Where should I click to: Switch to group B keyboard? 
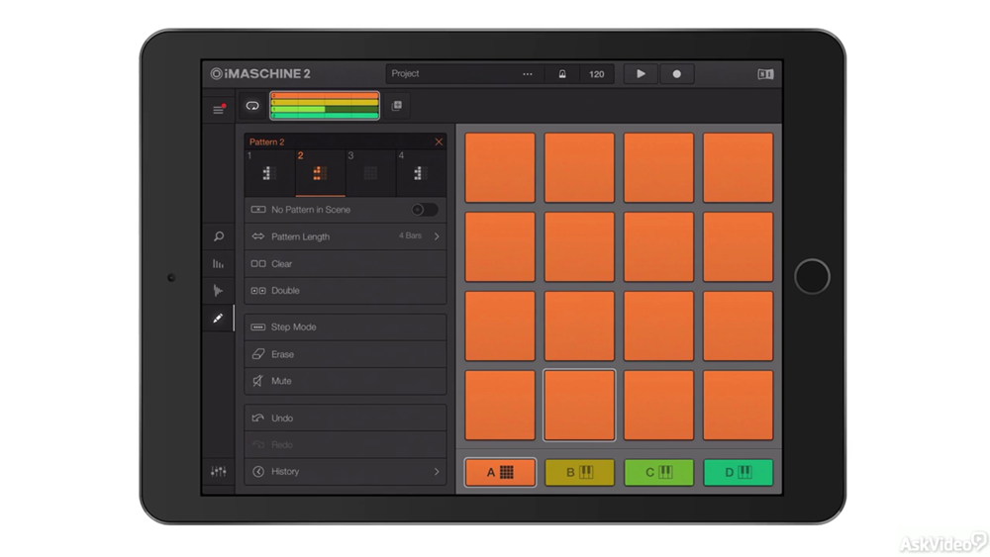(x=579, y=472)
